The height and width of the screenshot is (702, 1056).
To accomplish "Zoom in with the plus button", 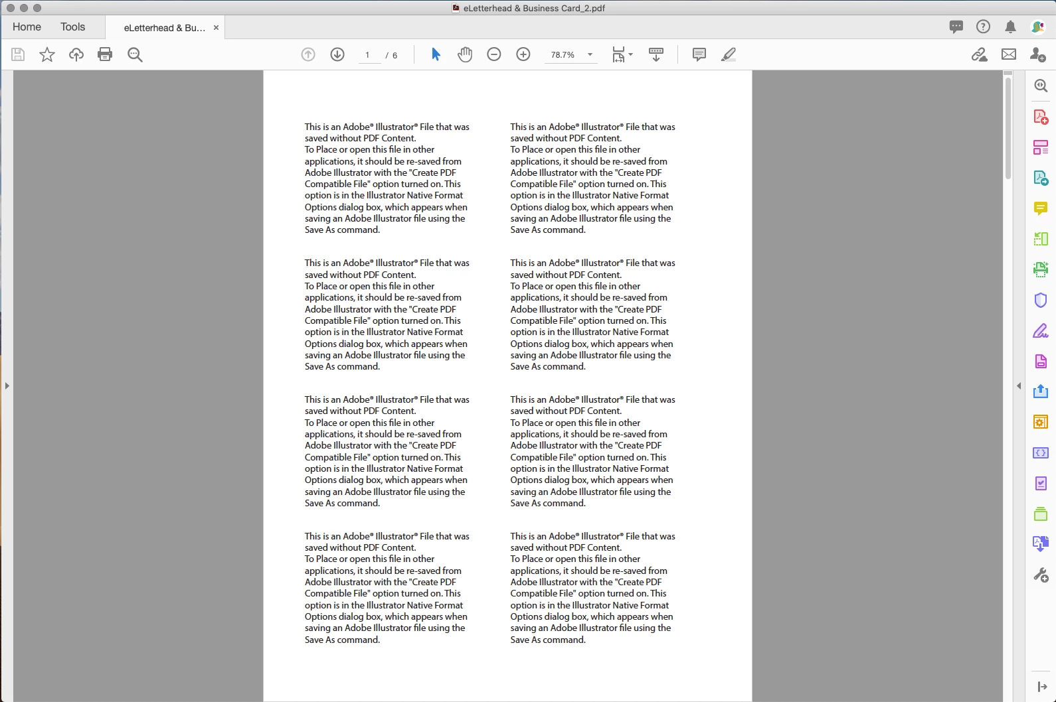I will (523, 54).
